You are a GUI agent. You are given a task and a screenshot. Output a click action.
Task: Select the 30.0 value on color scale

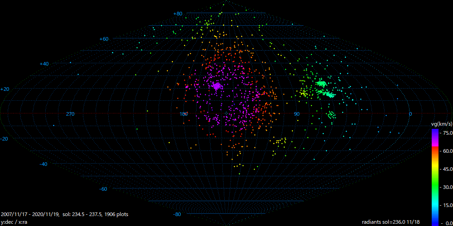[447, 187]
